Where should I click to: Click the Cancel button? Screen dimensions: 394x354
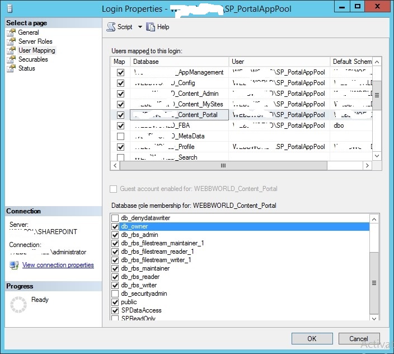click(359, 339)
